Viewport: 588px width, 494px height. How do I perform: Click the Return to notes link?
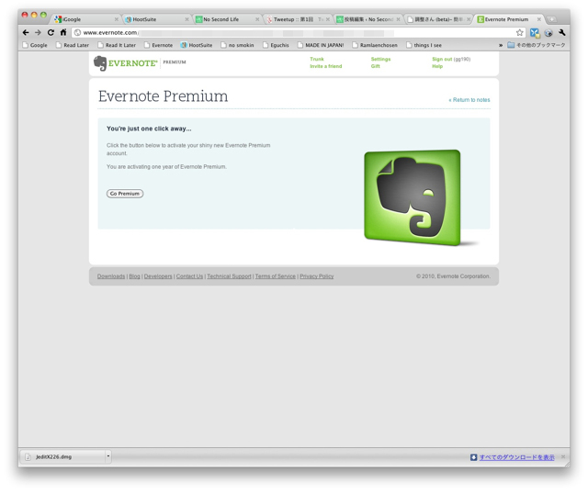pos(469,99)
